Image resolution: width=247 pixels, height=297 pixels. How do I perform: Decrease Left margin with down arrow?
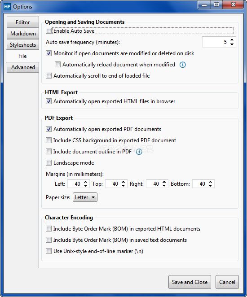point(85,186)
